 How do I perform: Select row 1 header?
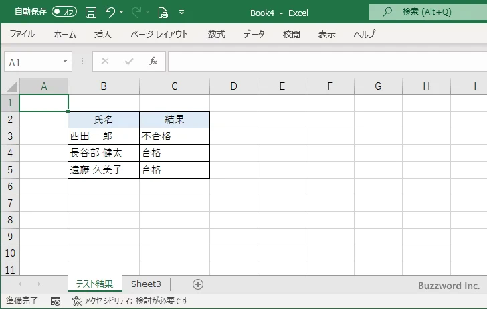pyautogui.click(x=10, y=103)
